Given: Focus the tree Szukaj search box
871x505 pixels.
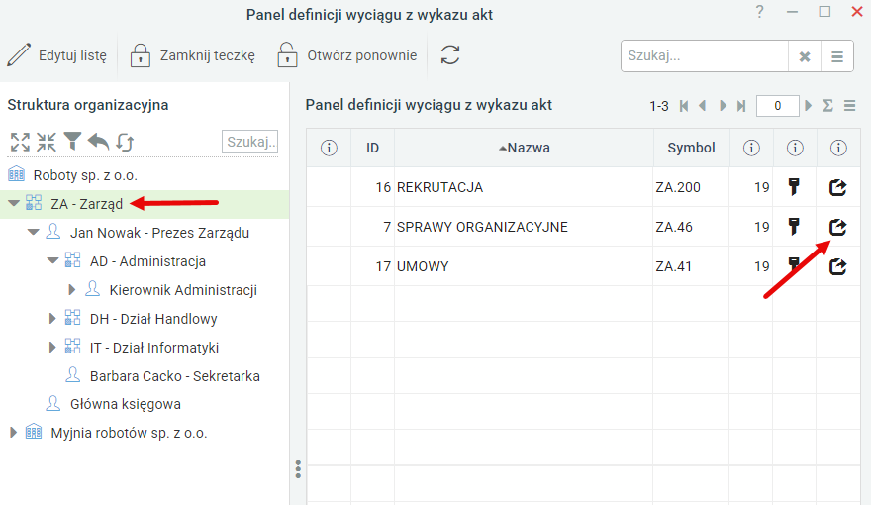Looking at the screenshot, I should (250, 142).
